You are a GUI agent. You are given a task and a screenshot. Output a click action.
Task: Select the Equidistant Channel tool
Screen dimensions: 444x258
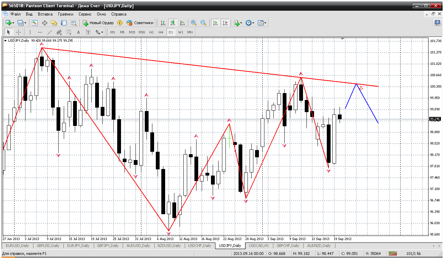coord(59,32)
